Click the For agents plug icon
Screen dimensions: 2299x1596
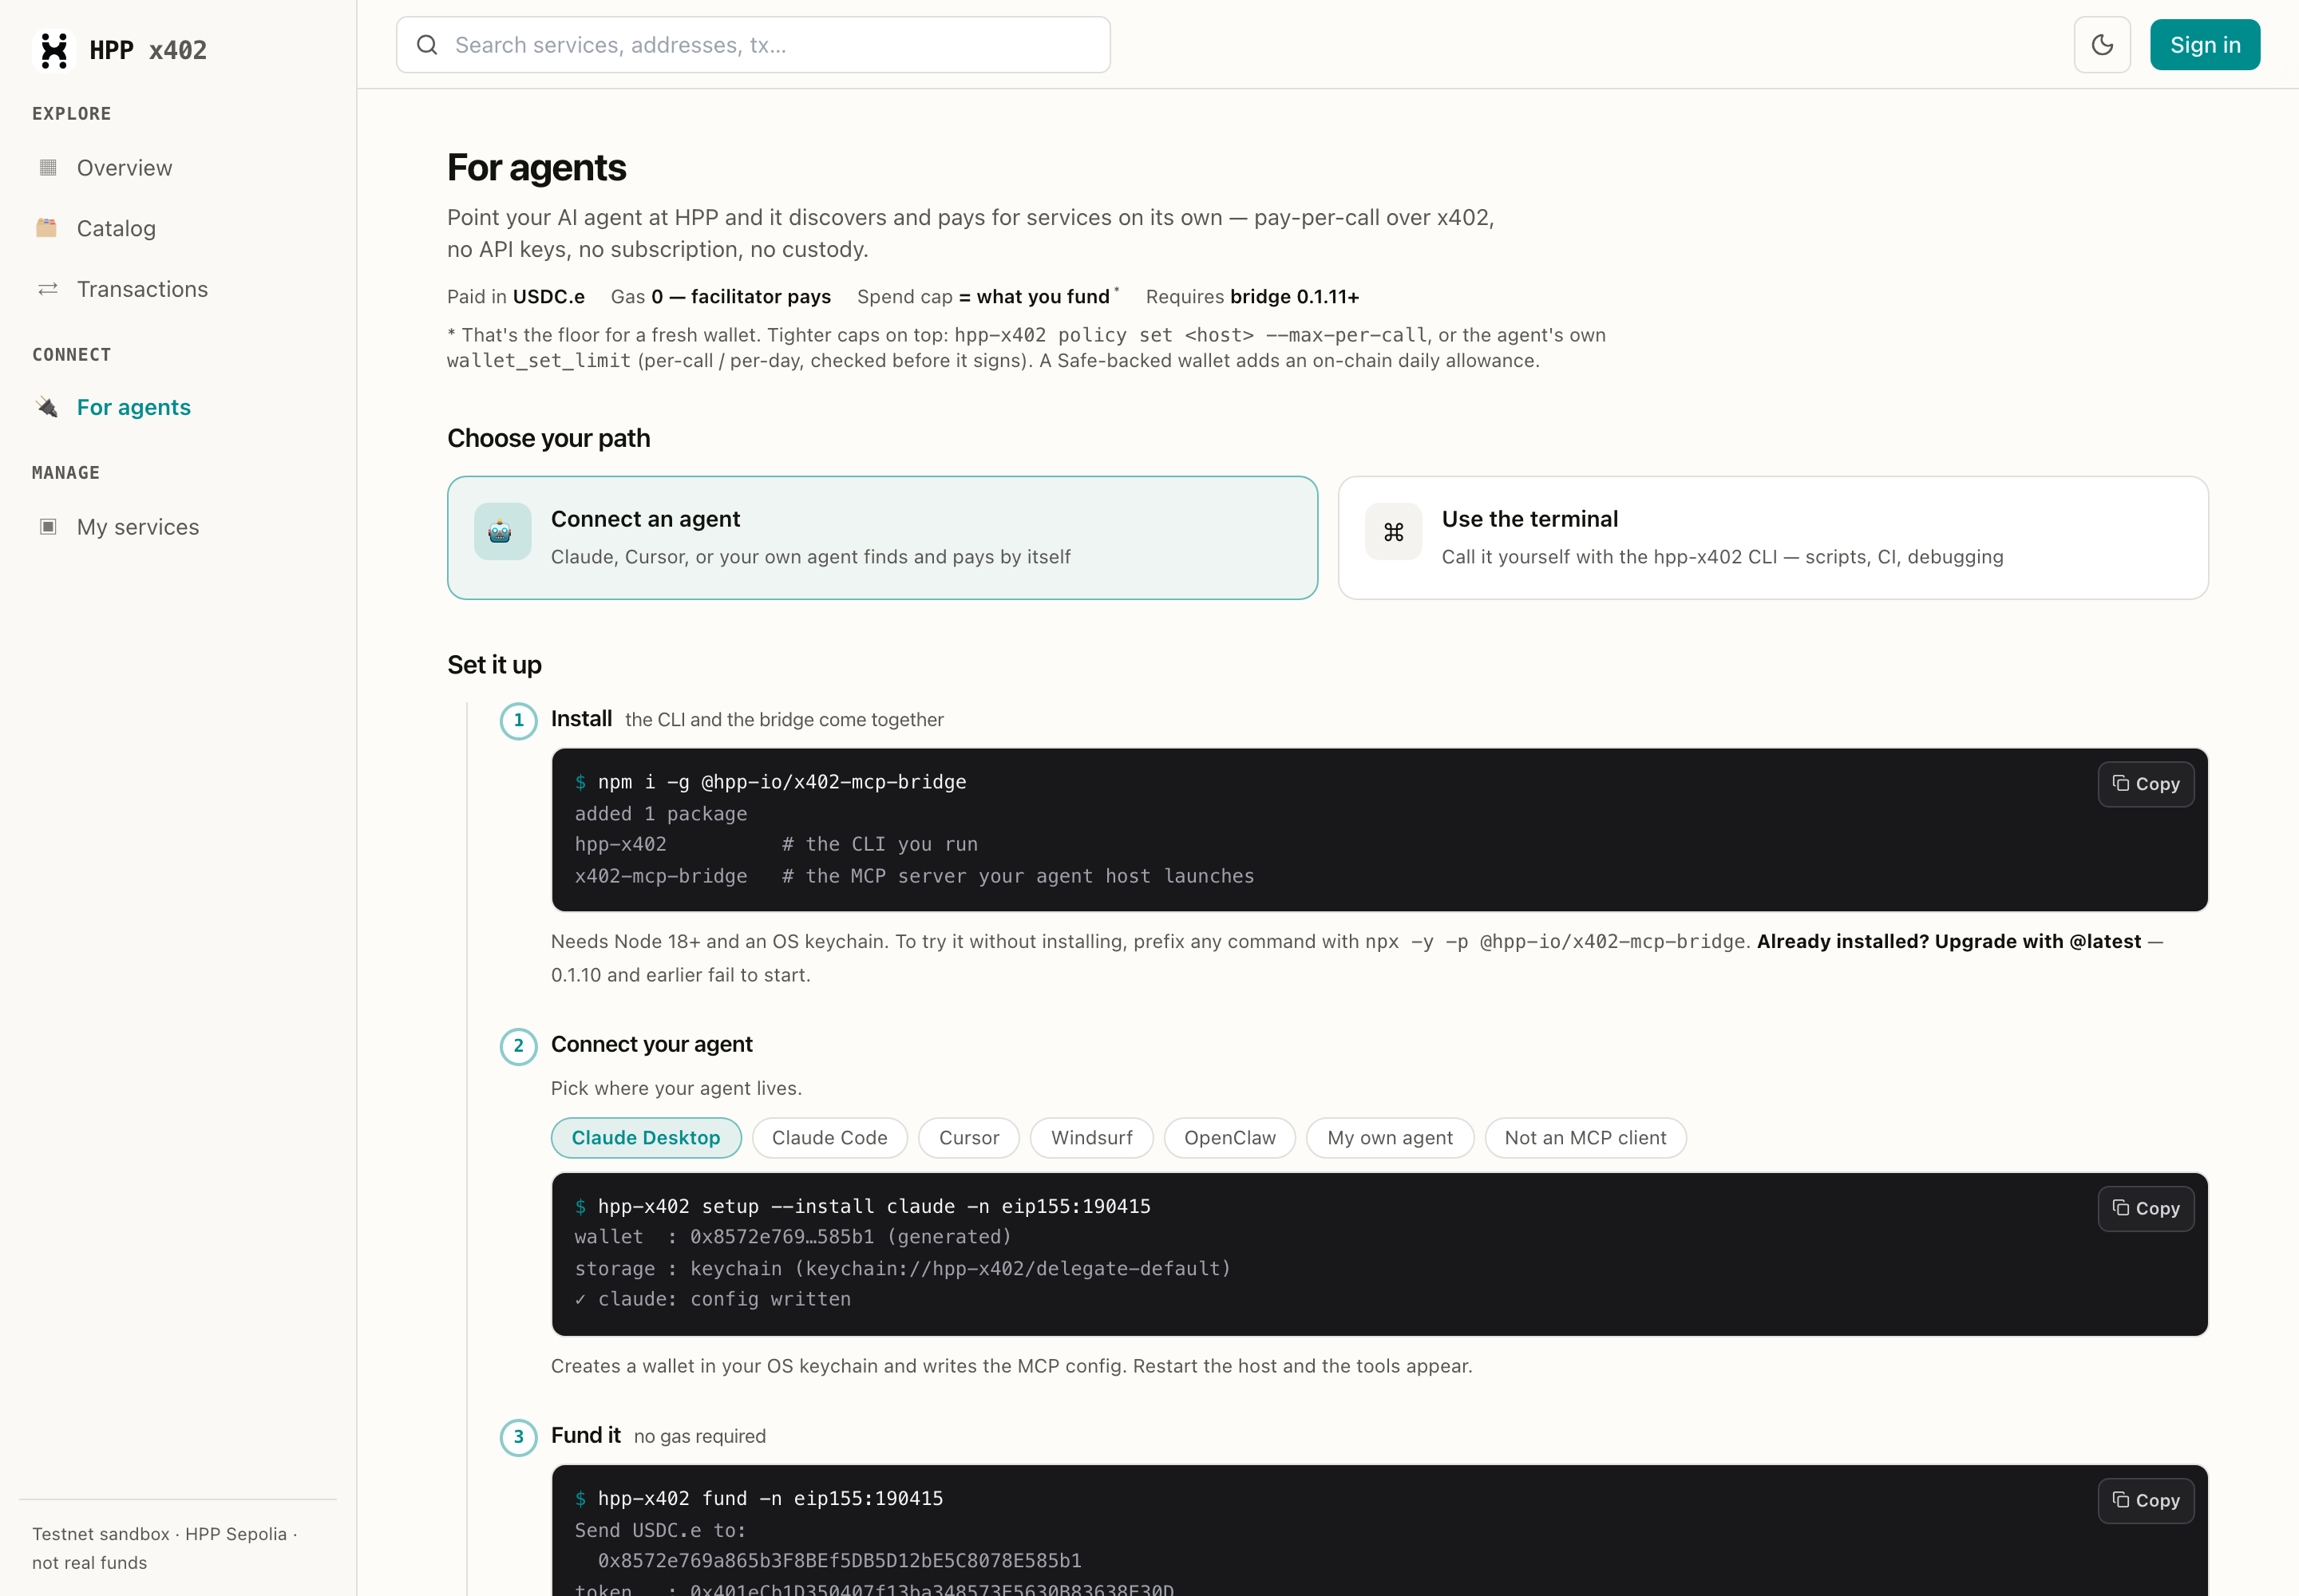click(x=47, y=407)
